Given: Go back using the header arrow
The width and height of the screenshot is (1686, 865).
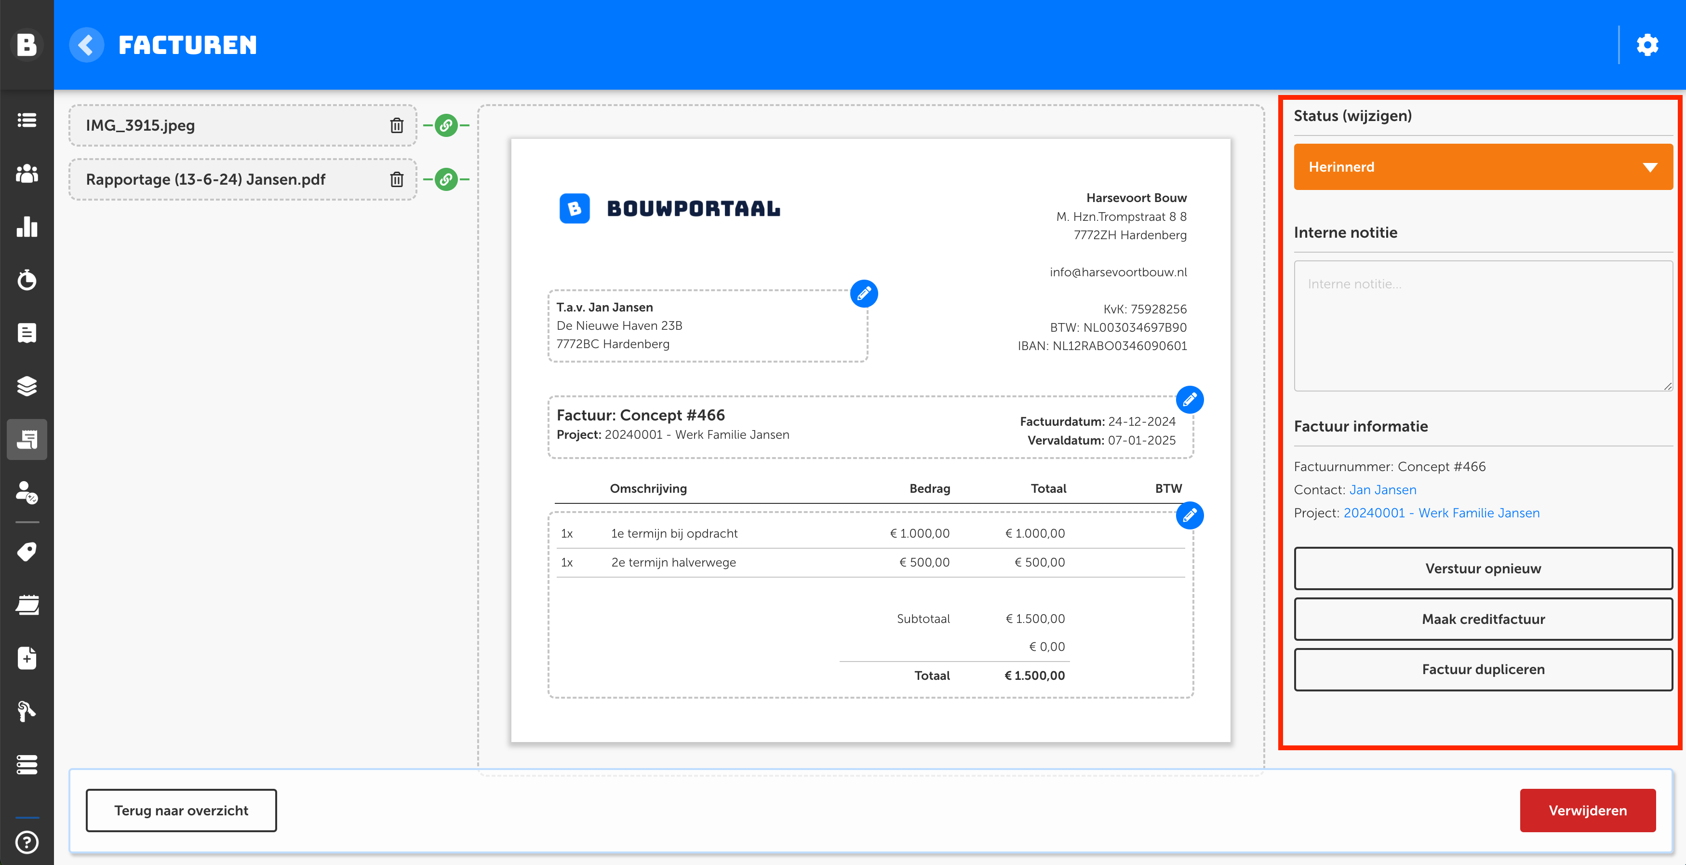Looking at the screenshot, I should (x=86, y=45).
